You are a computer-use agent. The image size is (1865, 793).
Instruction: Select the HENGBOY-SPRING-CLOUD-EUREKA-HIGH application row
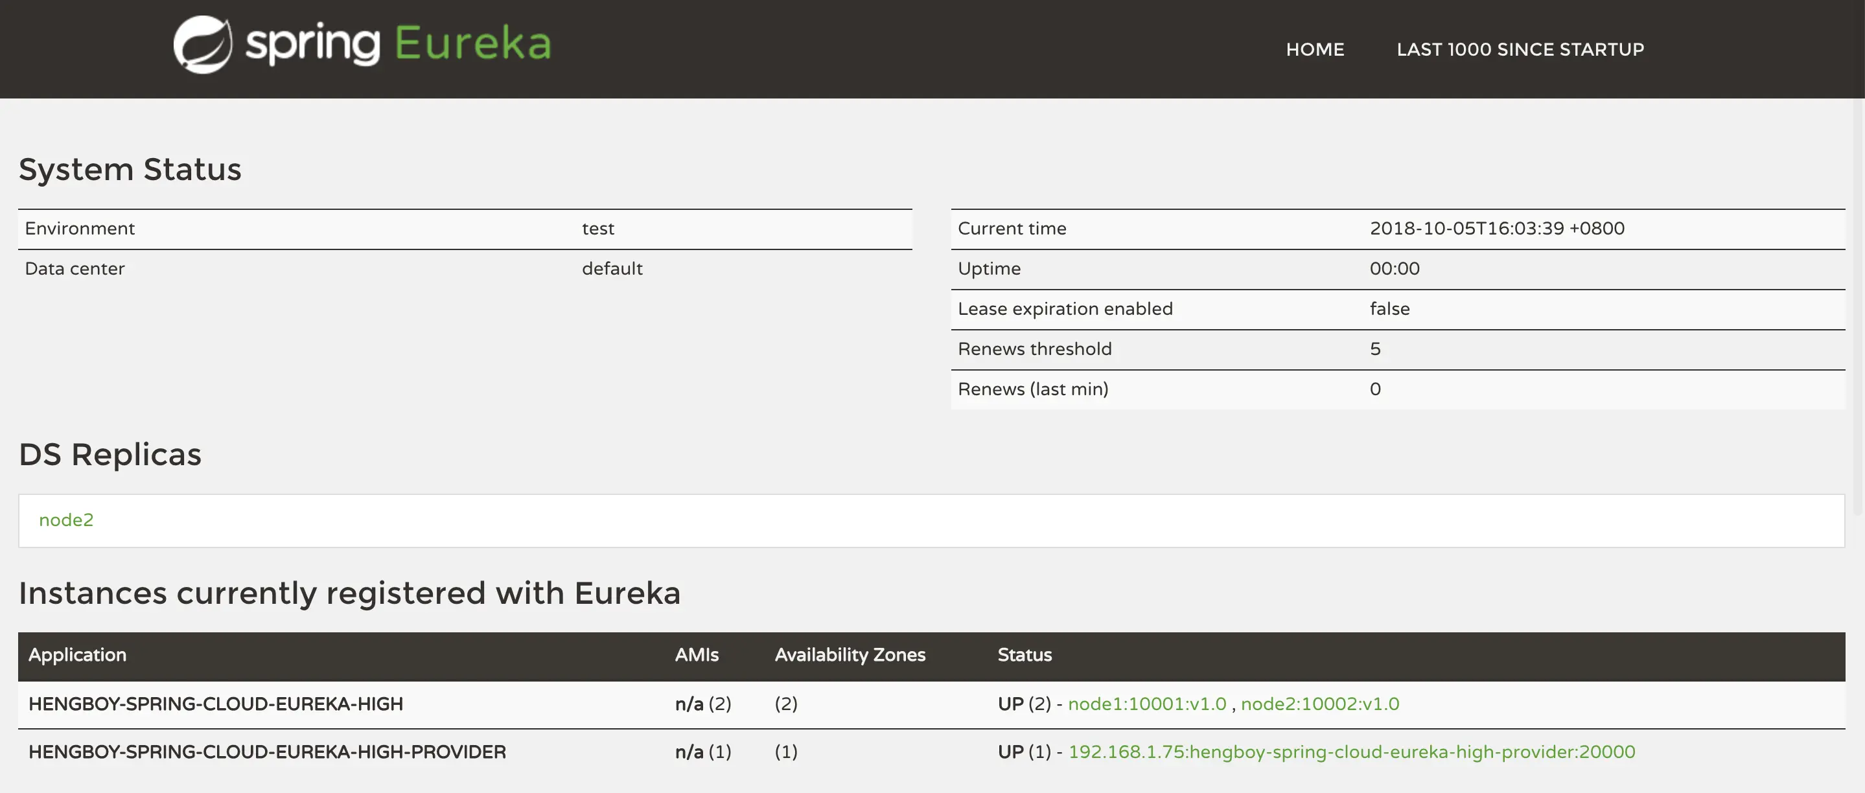[216, 704]
